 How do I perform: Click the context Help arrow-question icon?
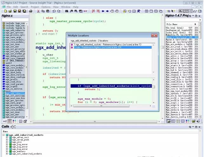pyautogui.click(x=173, y=11)
